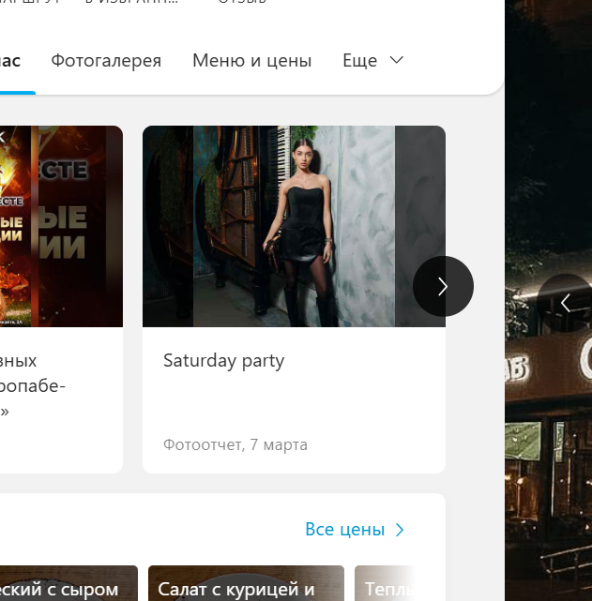Click the Фотоотчет, 7 марта caption
The height and width of the screenshot is (601, 592).
pos(235,445)
